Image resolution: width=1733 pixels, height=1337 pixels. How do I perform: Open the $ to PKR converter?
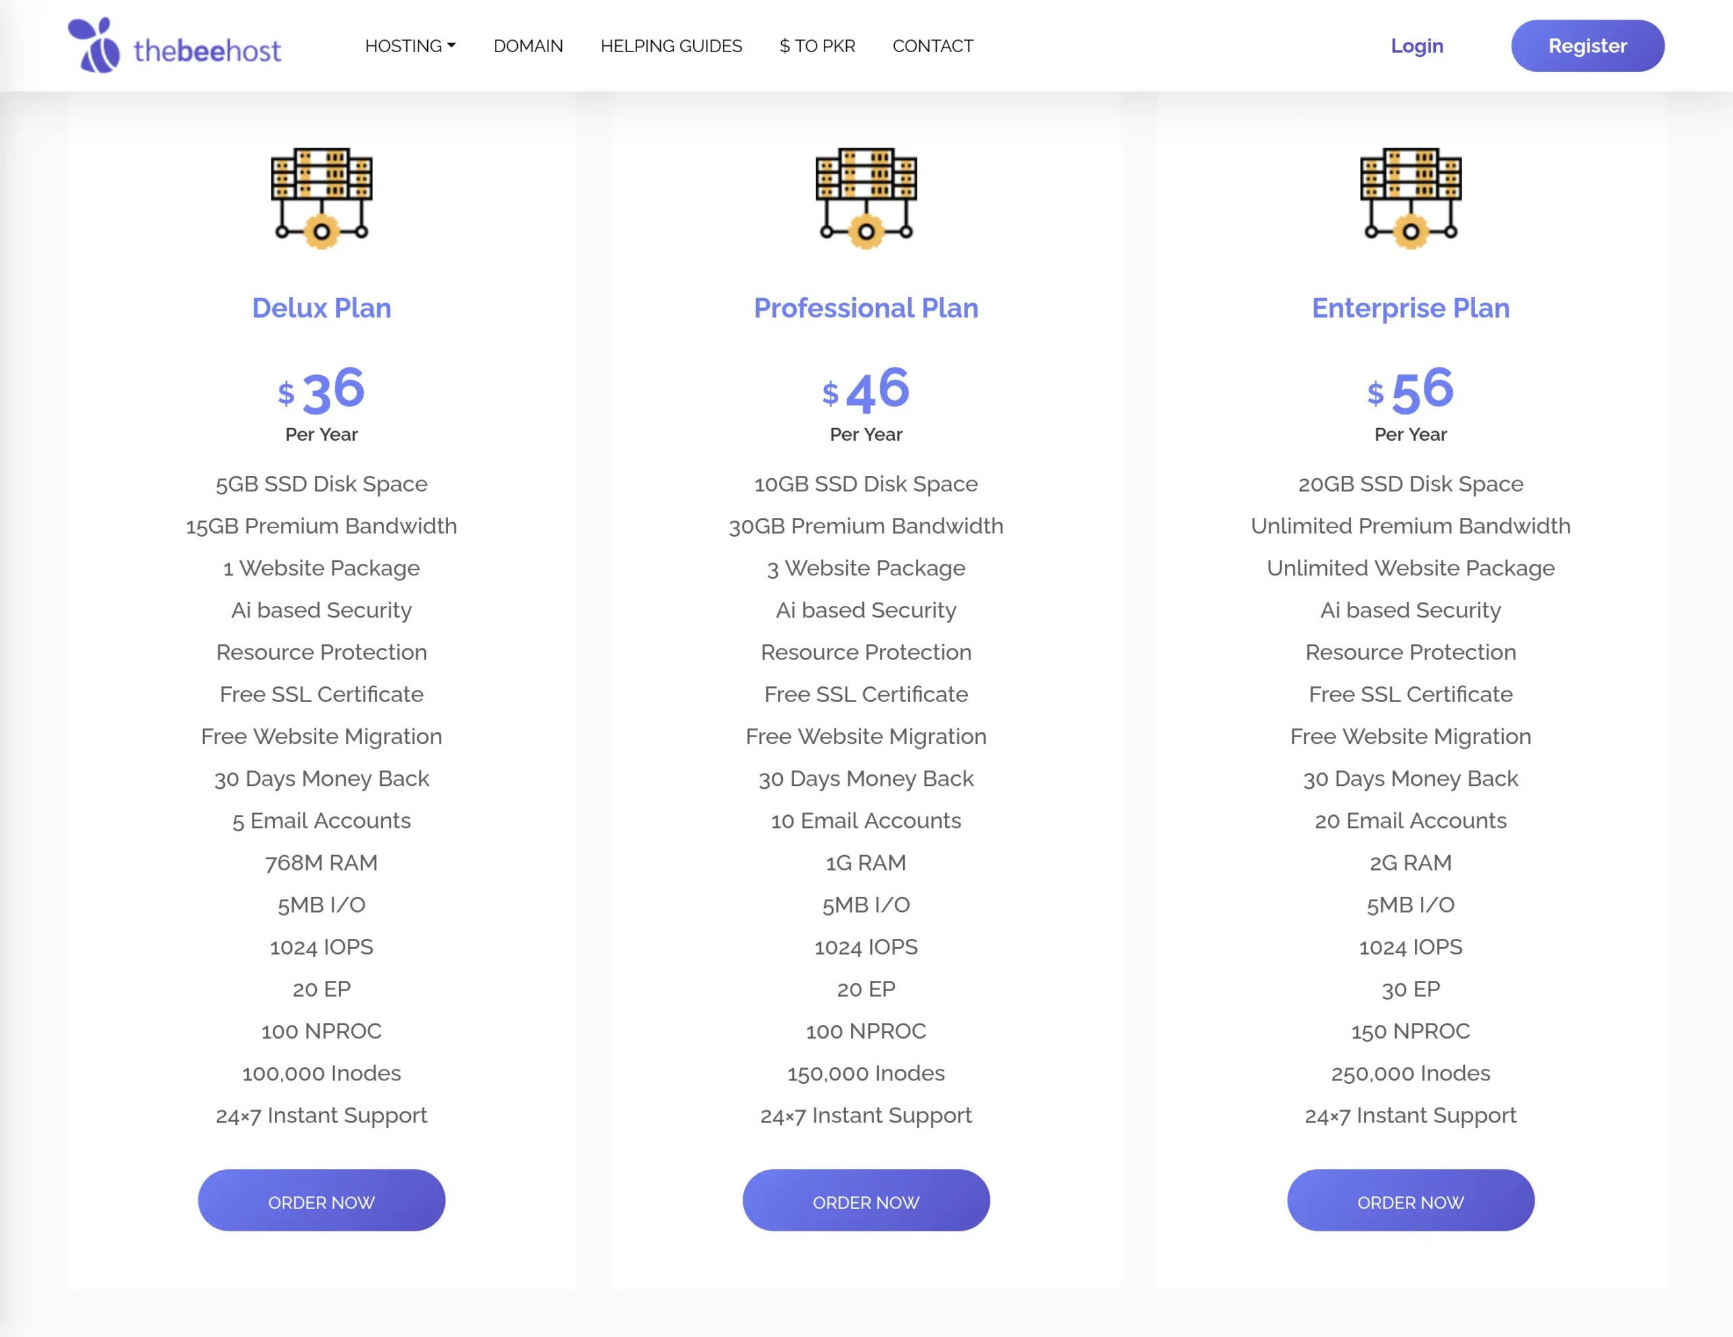(816, 46)
